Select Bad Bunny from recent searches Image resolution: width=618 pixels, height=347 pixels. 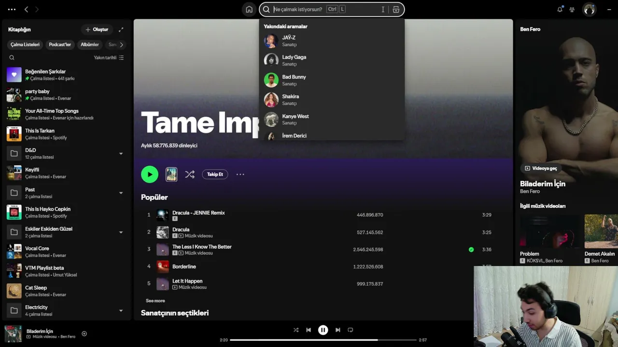(332, 80)
